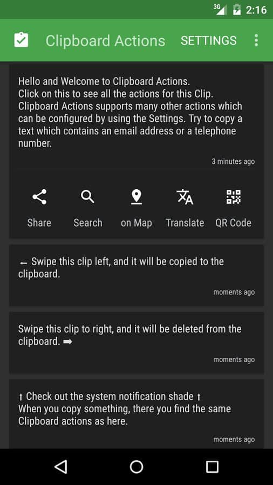Tap the Android Home circle button

pyautogui.click(x=136, y=467)
